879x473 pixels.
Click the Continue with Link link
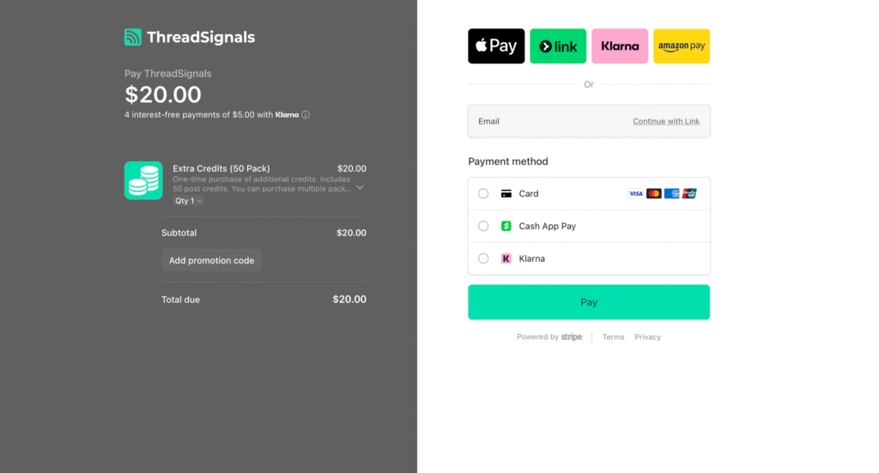tap(666, 121)
